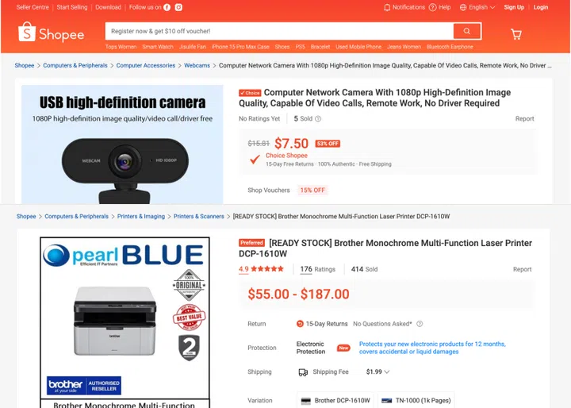Select Brother DCP-1610W variation option
This screenshot has height=408, width=571.
(x=335, y=400)
